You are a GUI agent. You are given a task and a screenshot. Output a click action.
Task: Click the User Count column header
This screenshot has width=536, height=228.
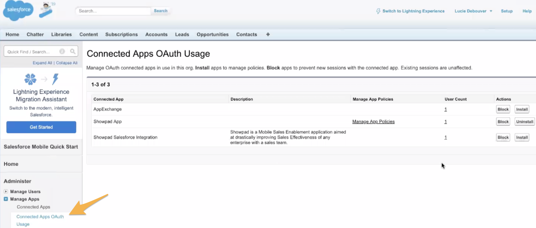456,99
